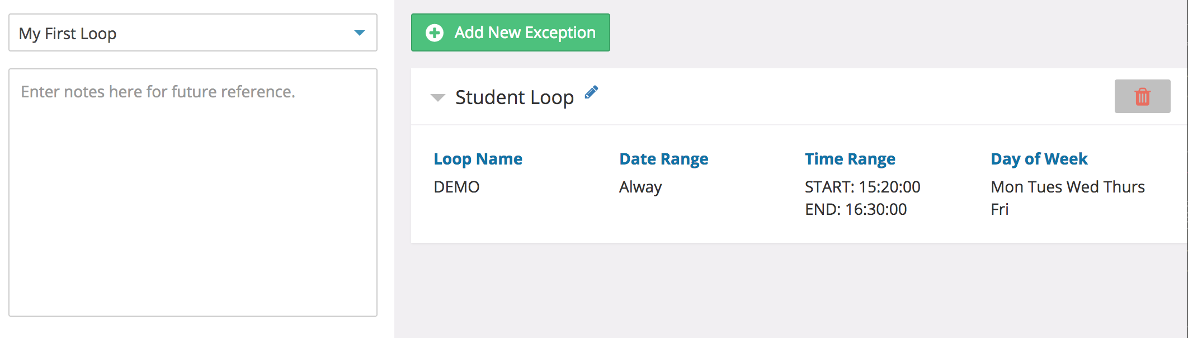
Task: Click the Add New Exception button
Action: point(510,32)
